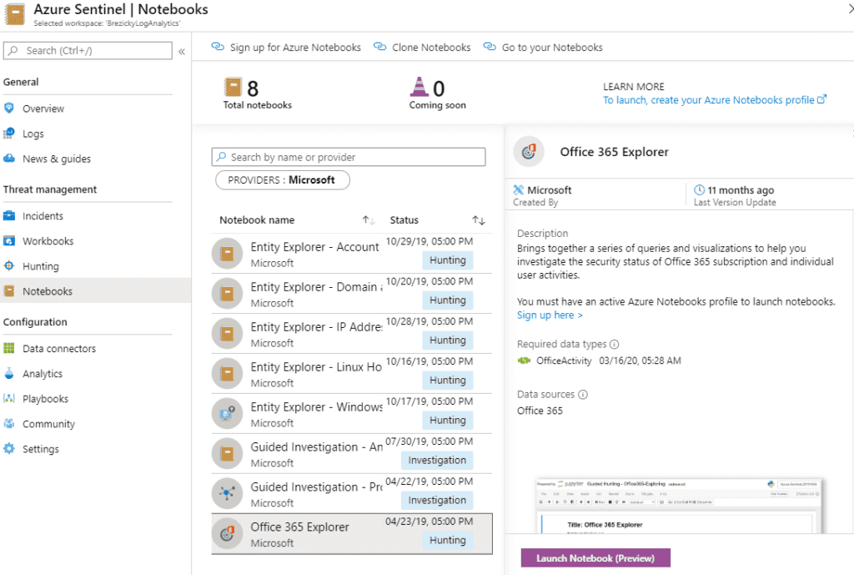This screenshot has width=854, height=575.
Task: Open News & guides page
Action: (57, 159)
